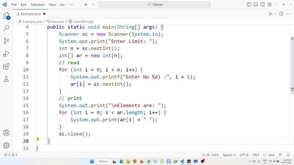Show hidden system tray icons
294x165 pixels.
[249, 161]
